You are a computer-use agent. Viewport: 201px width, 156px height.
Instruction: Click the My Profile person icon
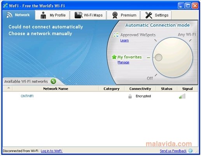tap(43, 15)
